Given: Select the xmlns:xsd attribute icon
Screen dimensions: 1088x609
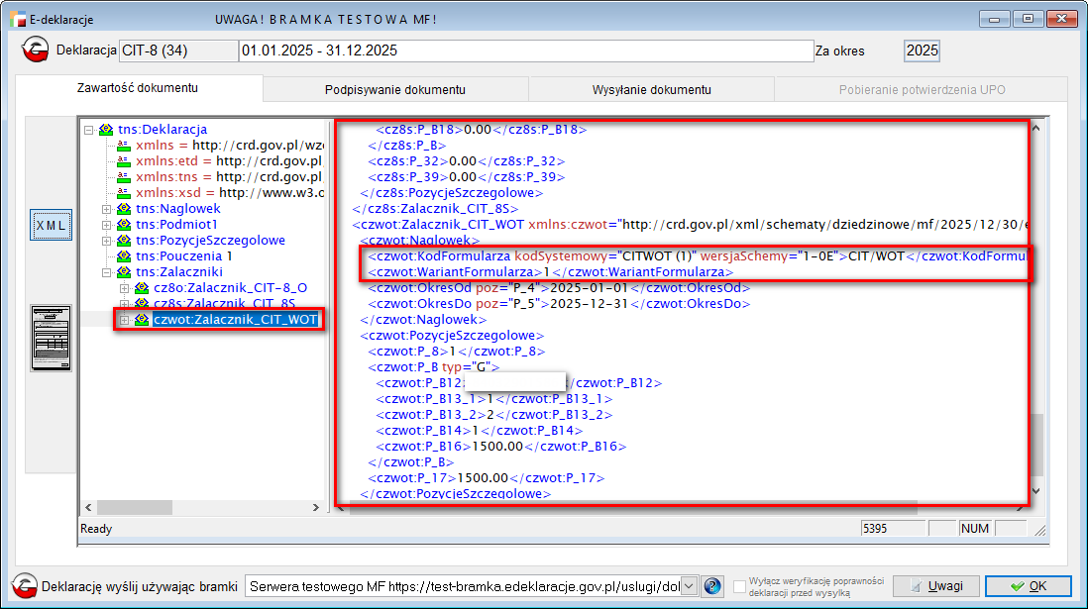Looking at the screenshot, I should (124, 193).
